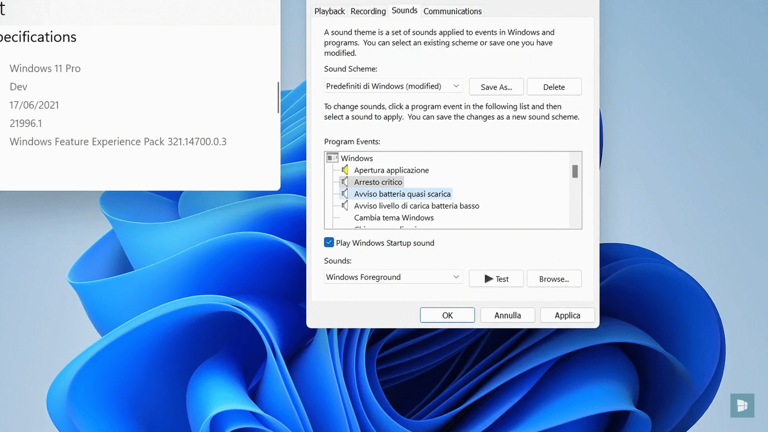This screenshot has width=768, height=432.
Task: Click the Delete scheme button
Action: point(554,87)
